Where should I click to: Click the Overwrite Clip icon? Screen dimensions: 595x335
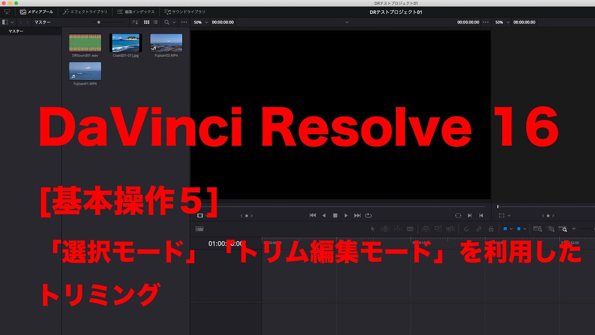pos(438,229)
